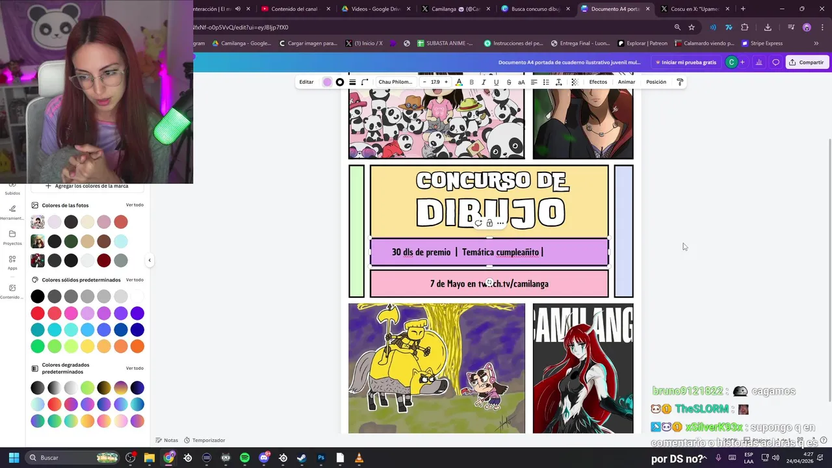
Task: Switch to Busca concurso dibujo tab
Action: (536, 9)
